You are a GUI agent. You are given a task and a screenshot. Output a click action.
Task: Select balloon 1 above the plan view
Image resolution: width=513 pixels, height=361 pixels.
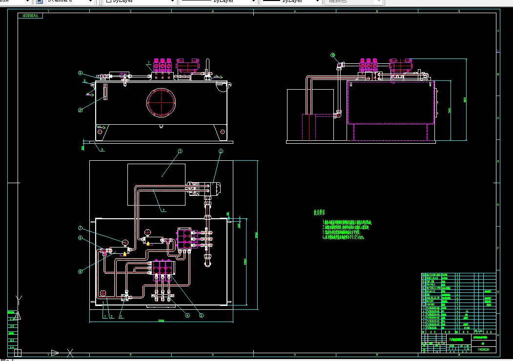(x=180, y=151)
